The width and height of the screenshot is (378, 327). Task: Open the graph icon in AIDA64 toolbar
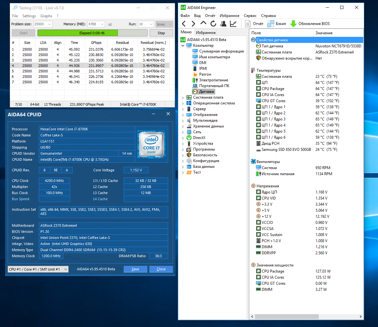(x=233, y=24)
